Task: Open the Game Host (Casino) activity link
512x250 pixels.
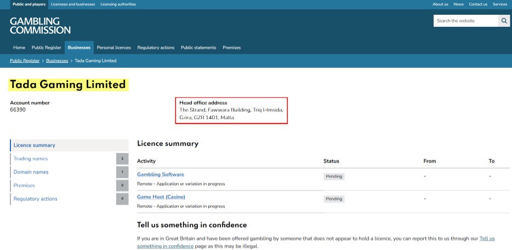Action: click(x=161, y=197)
